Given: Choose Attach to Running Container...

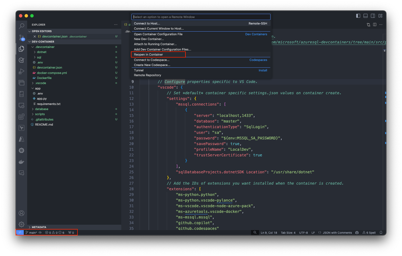Looking at the screenshot, I should (x=201, y=44).
